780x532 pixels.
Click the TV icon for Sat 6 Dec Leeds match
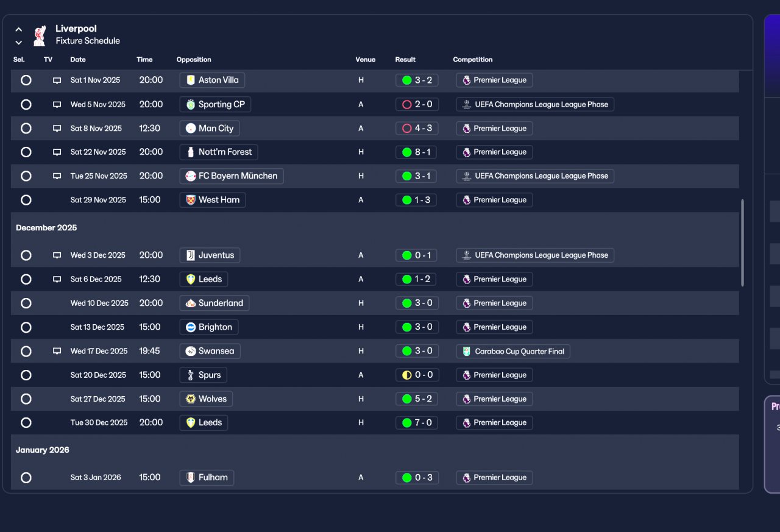pyautogui.click(x=57, y=280)
